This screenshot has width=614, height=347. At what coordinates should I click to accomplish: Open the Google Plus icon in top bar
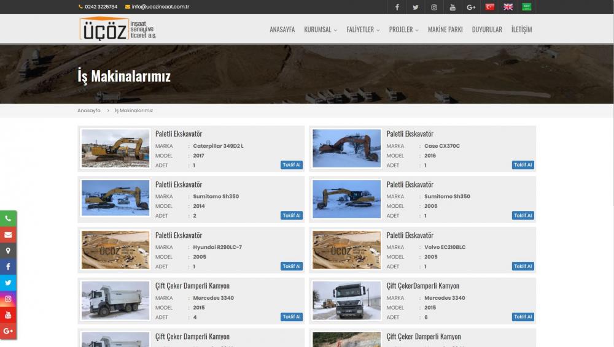tap(471, 7)
